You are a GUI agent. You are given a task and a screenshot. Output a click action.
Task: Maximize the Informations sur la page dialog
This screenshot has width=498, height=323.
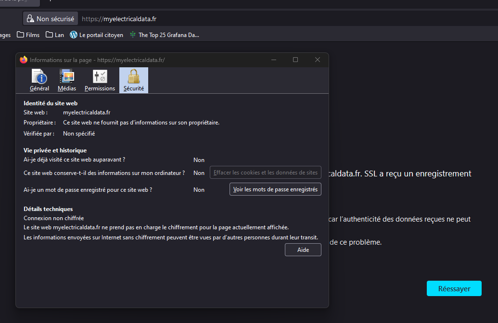[295, 60]
